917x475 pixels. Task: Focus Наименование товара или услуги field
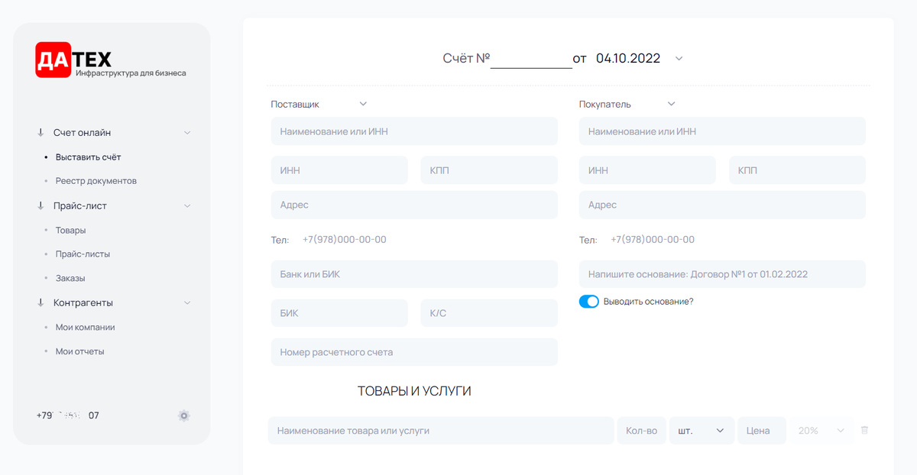441,431
